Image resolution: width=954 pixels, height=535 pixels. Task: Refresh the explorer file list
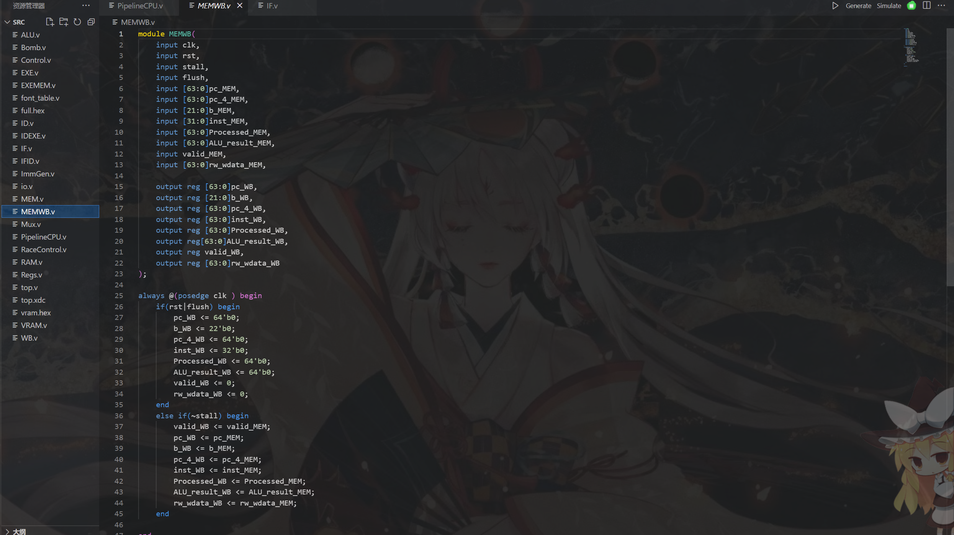(x=77, y=22)
